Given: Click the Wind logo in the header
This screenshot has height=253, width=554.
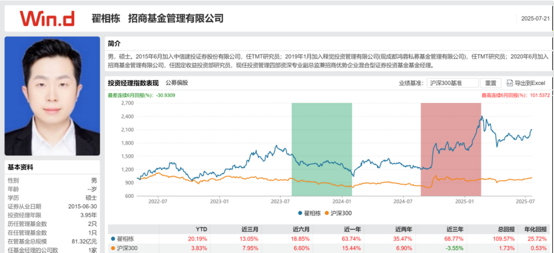Looking at the screenshot, I should (47, 18).
